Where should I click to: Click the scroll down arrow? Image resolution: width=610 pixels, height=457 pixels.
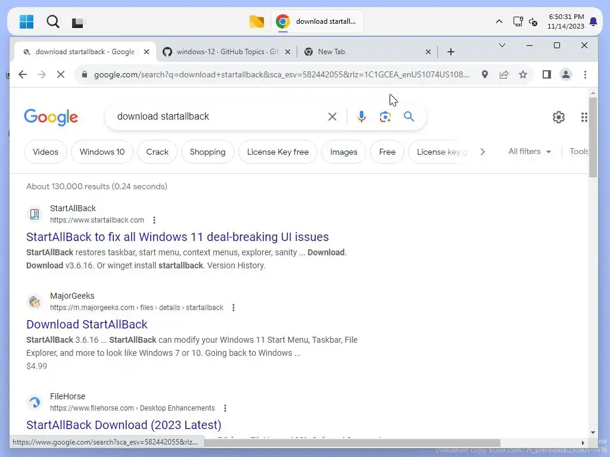point(593,433)
